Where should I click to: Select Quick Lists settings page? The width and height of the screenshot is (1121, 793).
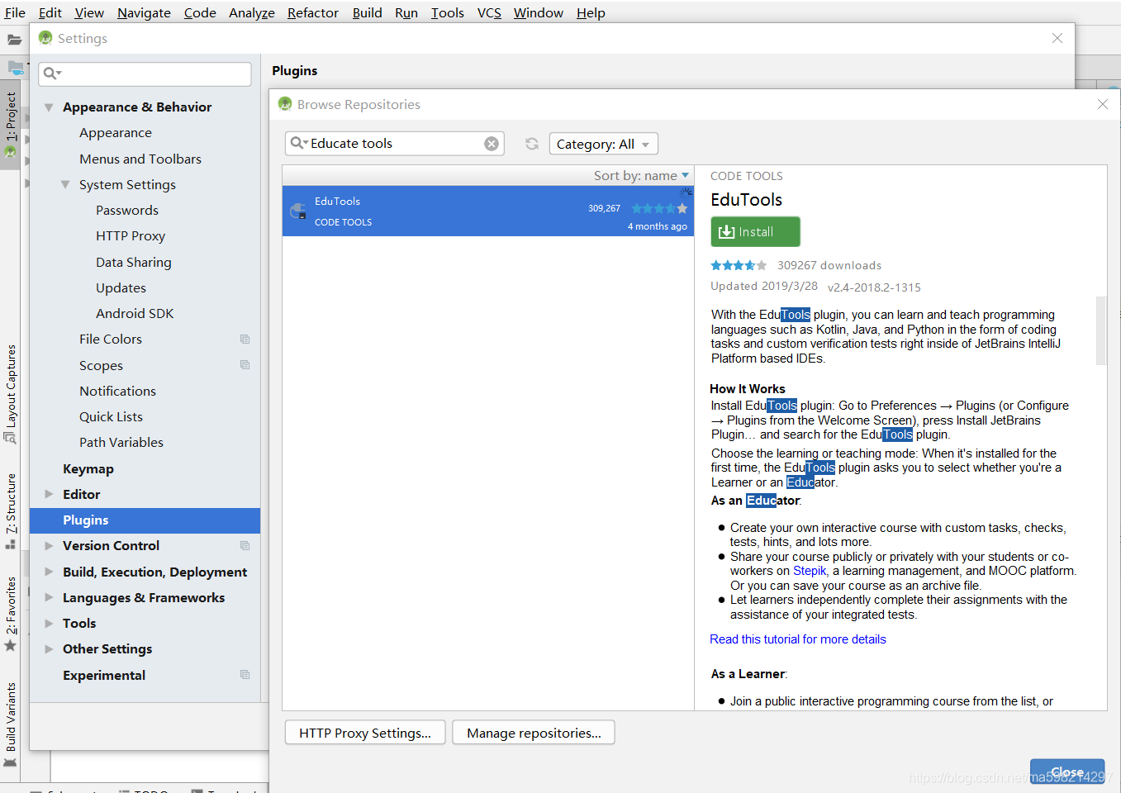pos(111,416)
